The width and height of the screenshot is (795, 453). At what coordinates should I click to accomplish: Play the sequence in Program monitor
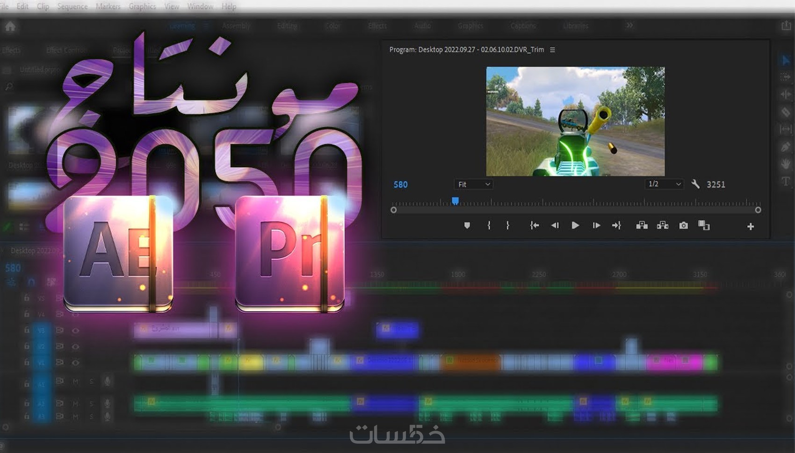tap(576, 226)
